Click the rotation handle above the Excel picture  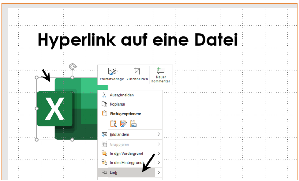72,67
